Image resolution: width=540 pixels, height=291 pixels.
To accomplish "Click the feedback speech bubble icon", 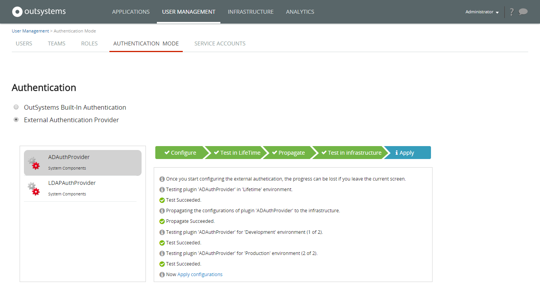I will 523,12.
